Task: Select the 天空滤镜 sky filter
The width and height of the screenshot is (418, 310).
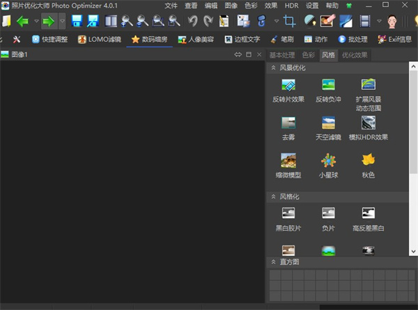Action: (328, 124)
